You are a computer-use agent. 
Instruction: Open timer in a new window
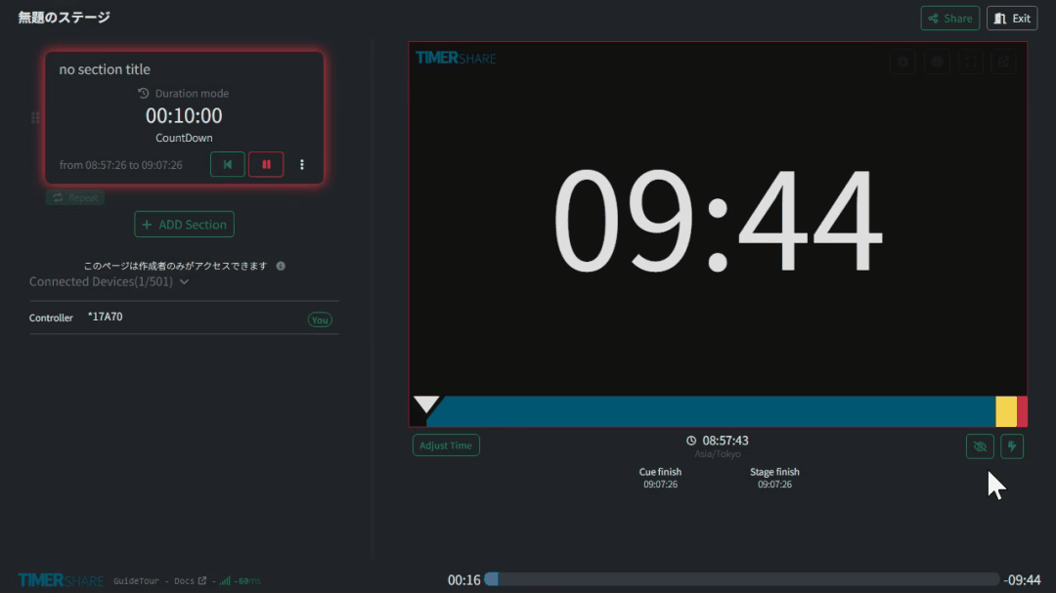[1003, 62]
